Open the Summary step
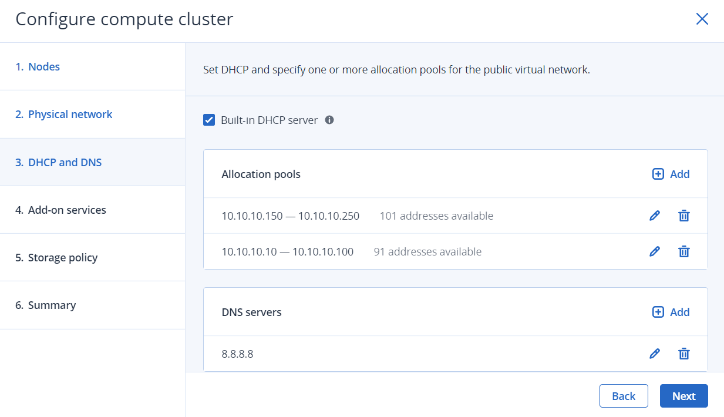 point(93,305)
